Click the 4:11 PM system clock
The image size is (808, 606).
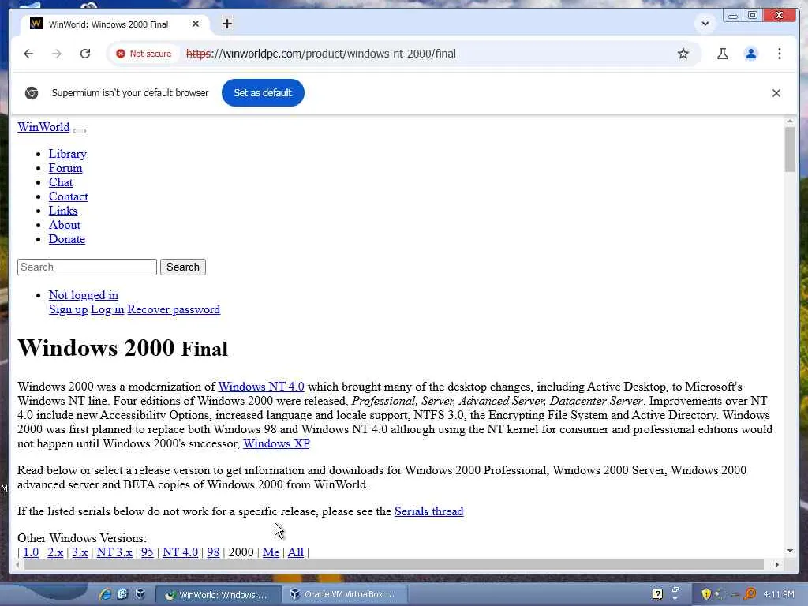click(x=779, y=594)
